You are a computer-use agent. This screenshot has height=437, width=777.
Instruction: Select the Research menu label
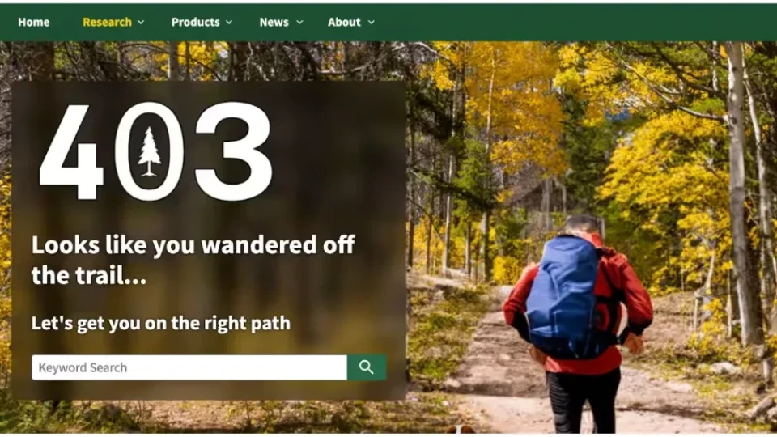pyautogui.click(x=107, y=23)
